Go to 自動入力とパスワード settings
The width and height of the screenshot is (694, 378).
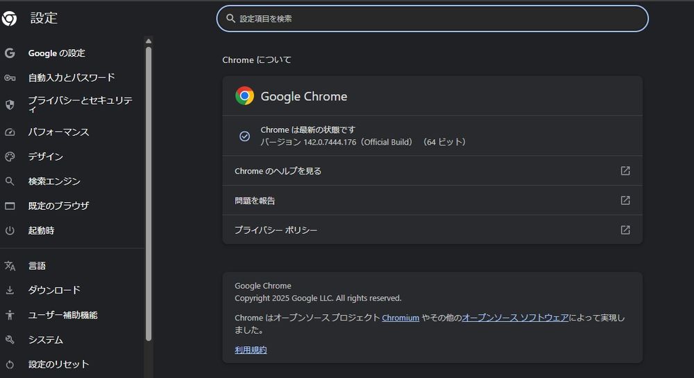coord(72,78)
